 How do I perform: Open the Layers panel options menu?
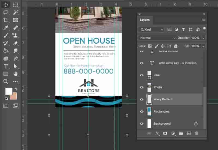click(x=204, y=20)
